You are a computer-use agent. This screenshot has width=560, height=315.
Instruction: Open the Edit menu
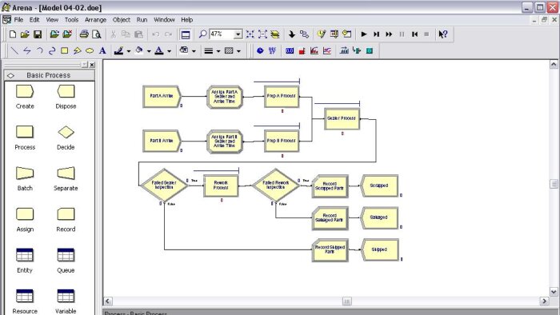coord(34,20)
